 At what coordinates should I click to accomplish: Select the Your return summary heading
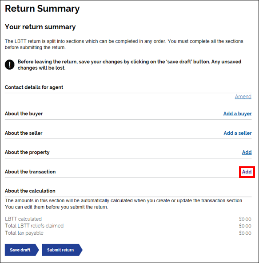(x=40, y=27)
